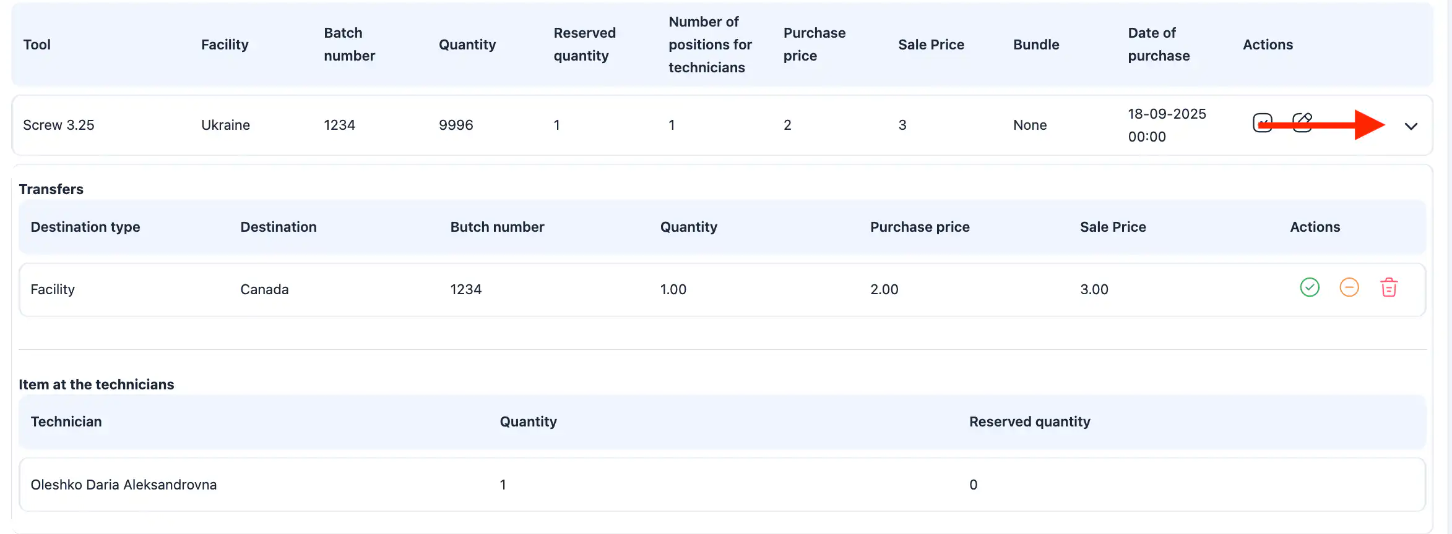Approve the Canada transfer with green checkmark
Image resolution: width=1452 pixels, height=534 pixels.
pos(1310,287)
